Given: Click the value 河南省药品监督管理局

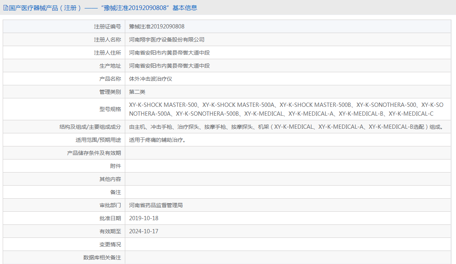Looking at the screenshot, I should coord(156,205).
